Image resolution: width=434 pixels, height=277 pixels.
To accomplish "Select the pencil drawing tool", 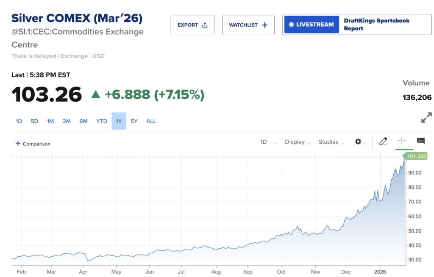I will coord(383,141).
